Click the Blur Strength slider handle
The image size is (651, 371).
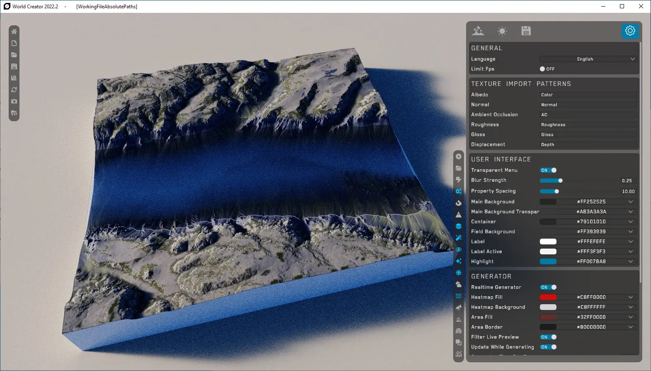(560, 181)
